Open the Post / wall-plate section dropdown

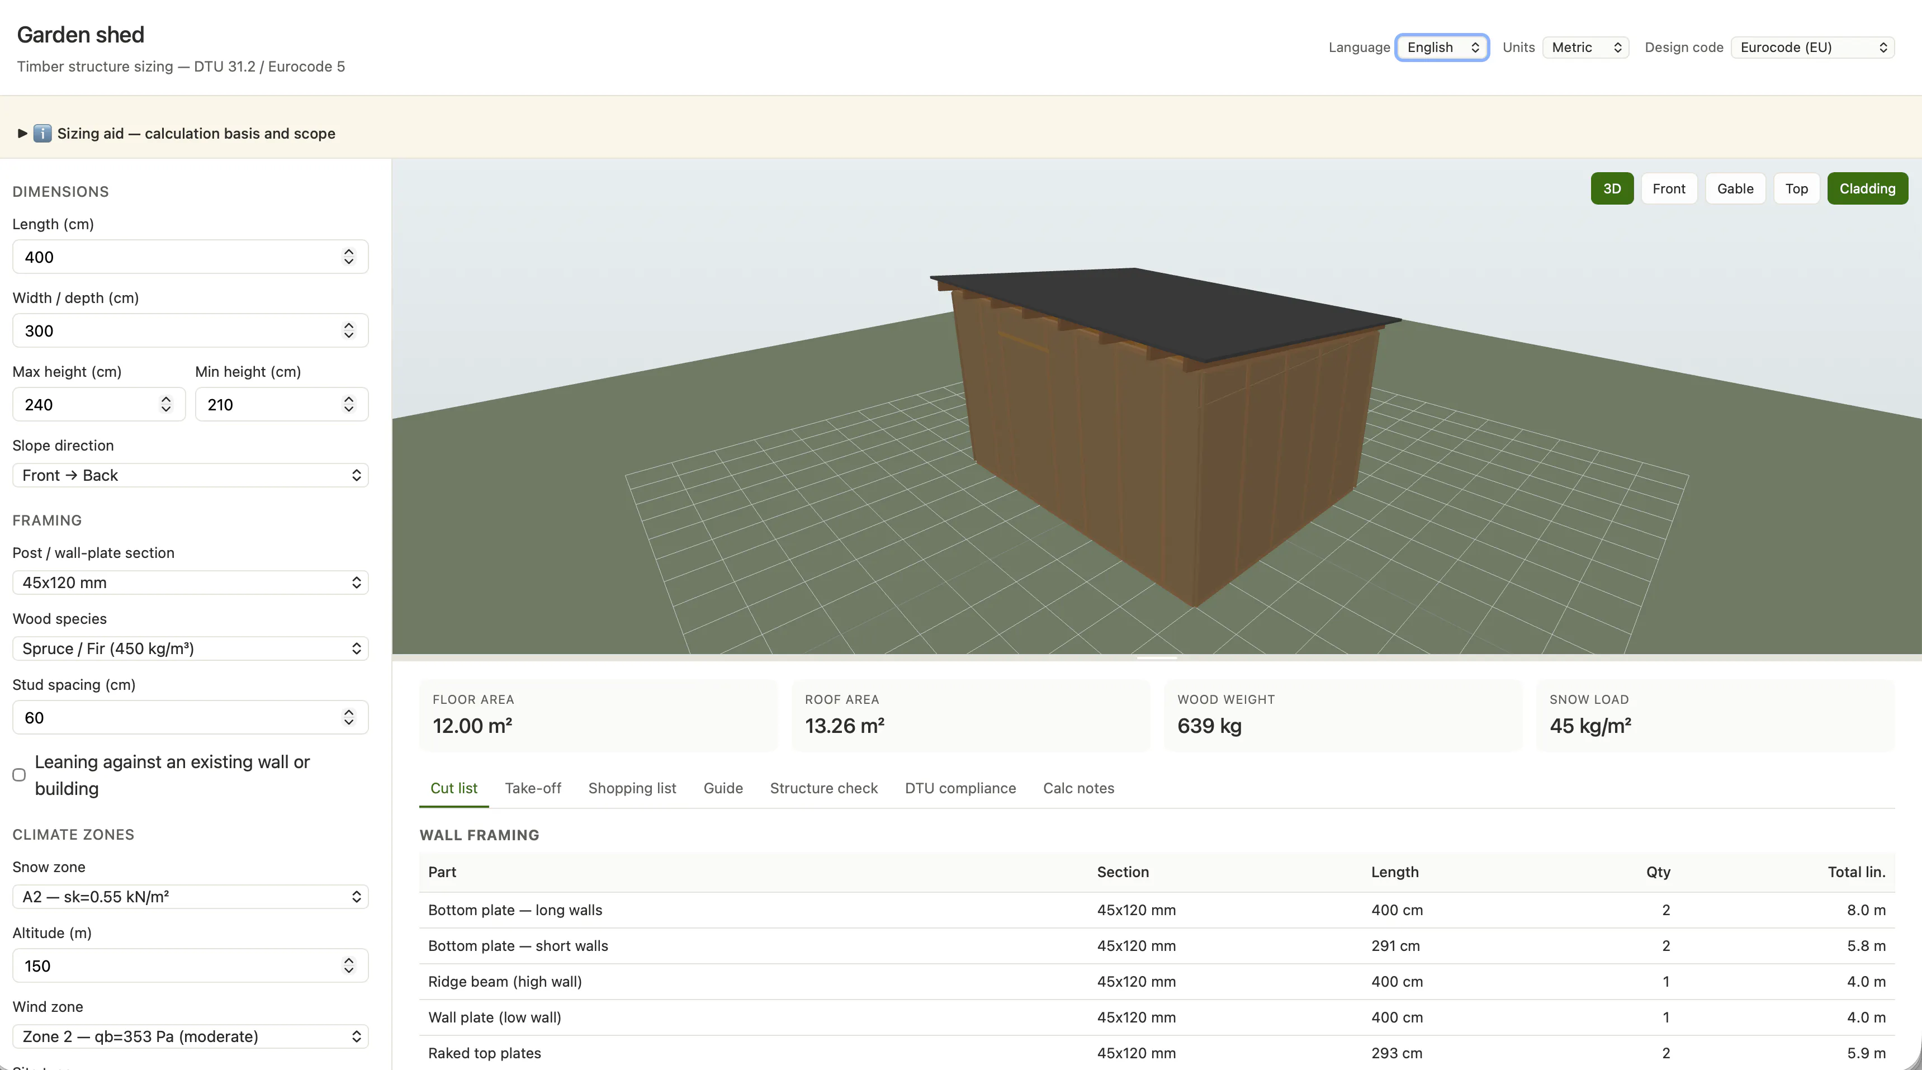(190, 583)
